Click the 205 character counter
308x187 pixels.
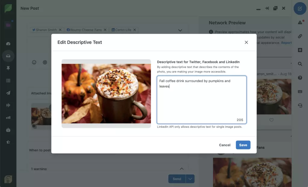[240, 120]
